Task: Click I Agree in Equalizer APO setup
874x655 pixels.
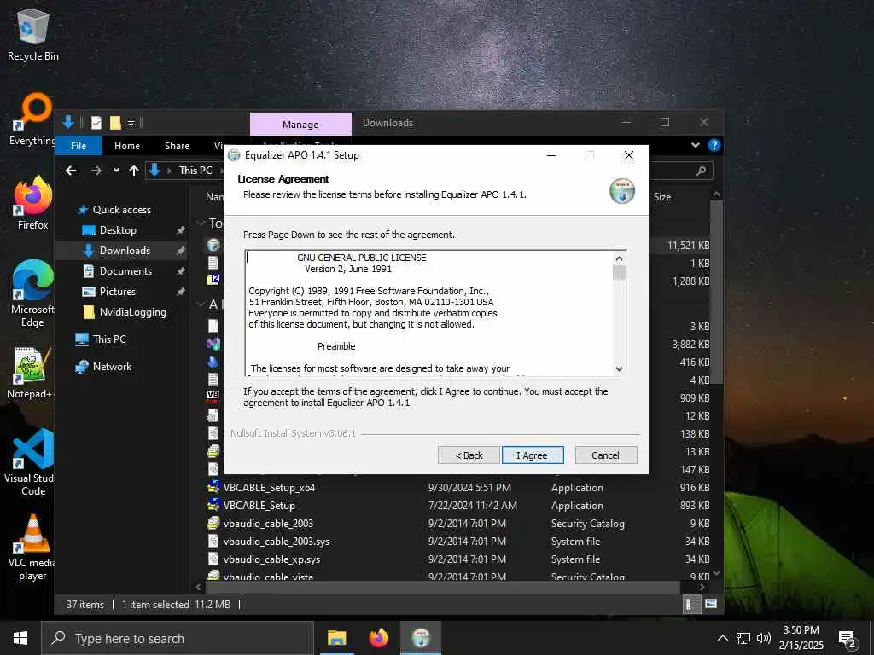Action: coord(533,455)
